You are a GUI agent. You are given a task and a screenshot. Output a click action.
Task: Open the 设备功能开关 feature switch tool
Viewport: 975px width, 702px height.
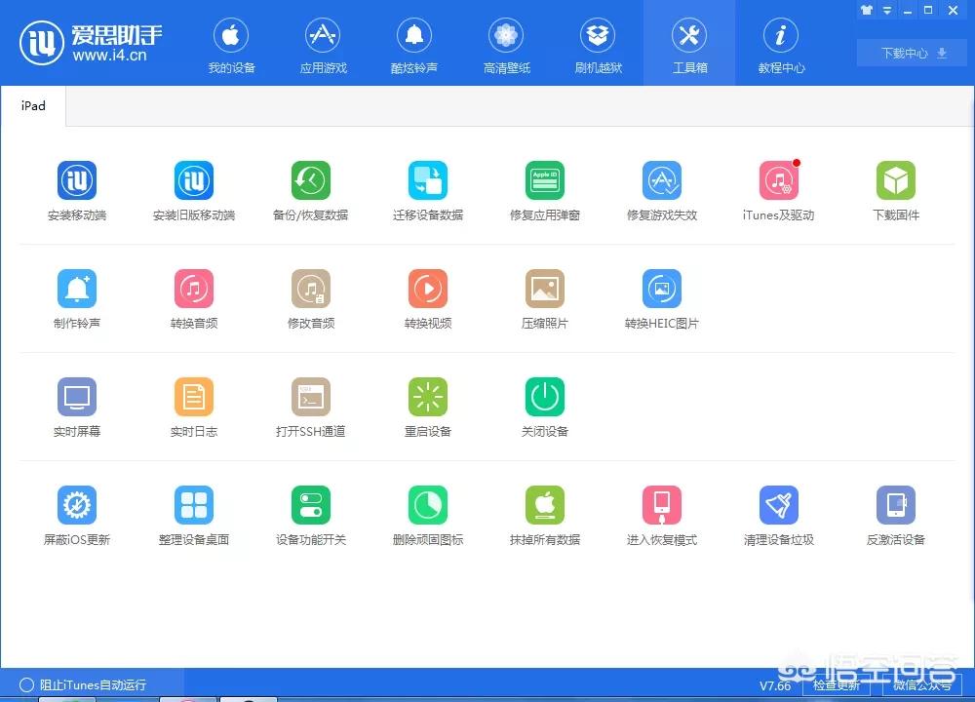(310, 506)
